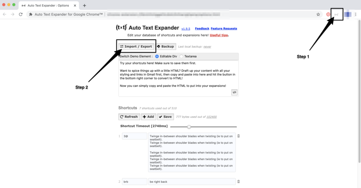The width and height of the screenshot is (361, 188).
Task: Click the 'brb' shortcut input field
Action: point(134,182)
